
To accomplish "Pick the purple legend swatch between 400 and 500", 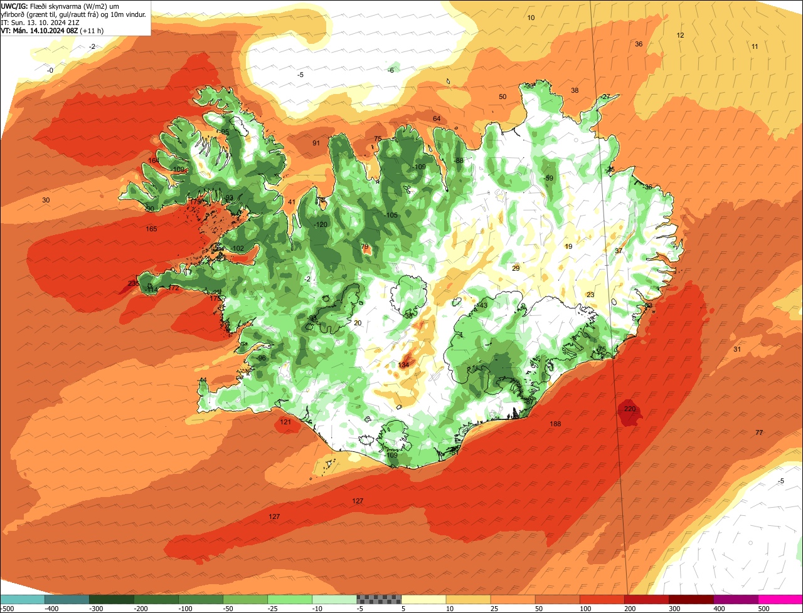I will [736, 599].
